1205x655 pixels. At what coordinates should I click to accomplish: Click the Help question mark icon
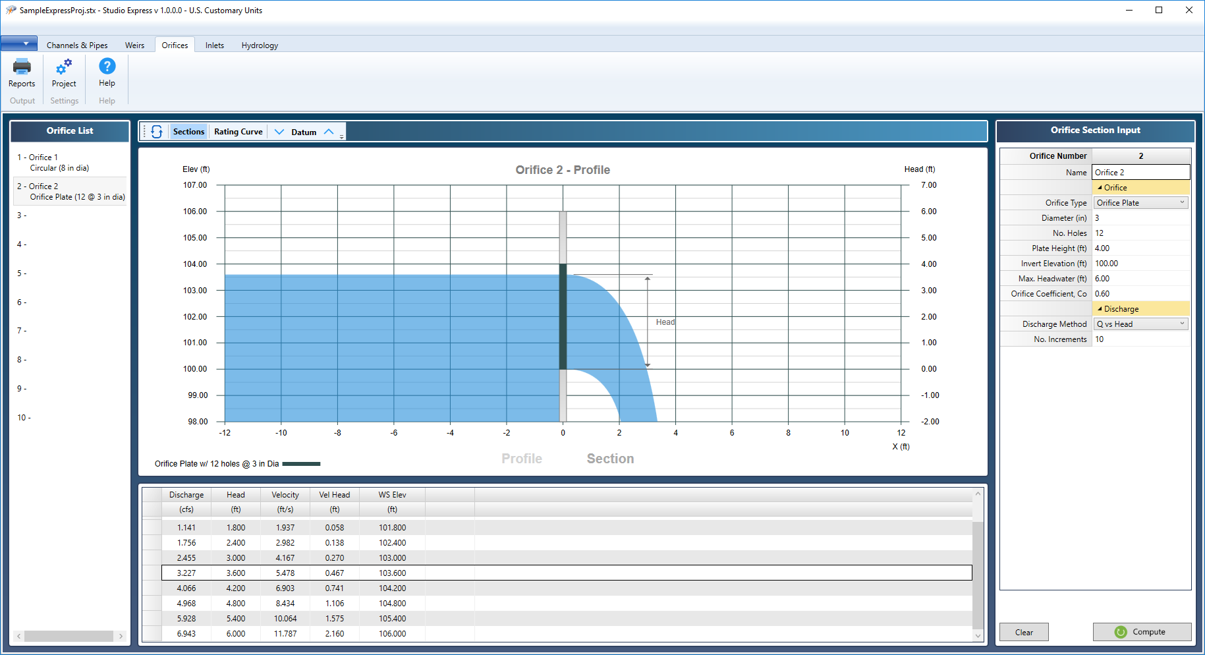pos(106,66)
